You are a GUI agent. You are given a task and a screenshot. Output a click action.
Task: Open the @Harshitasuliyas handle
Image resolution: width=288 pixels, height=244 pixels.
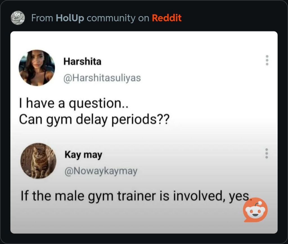click(102, 78)
